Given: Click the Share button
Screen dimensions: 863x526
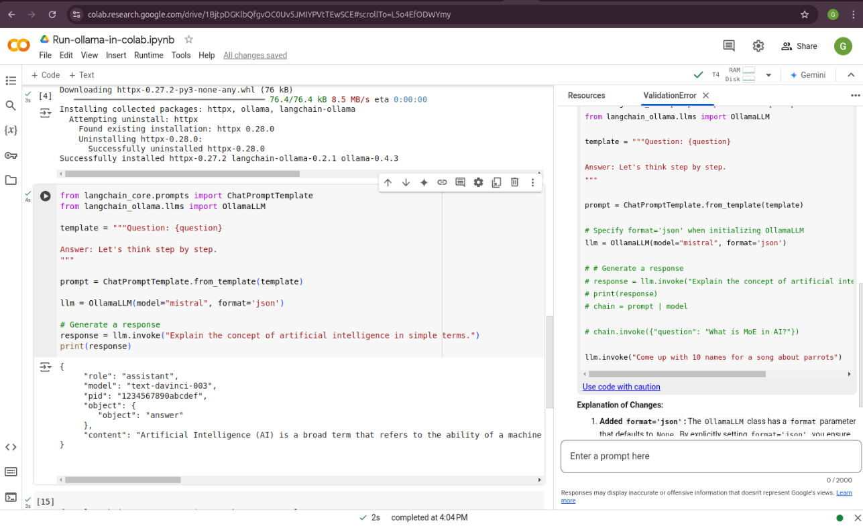Looking at the screenshot, I should (799, 46).
